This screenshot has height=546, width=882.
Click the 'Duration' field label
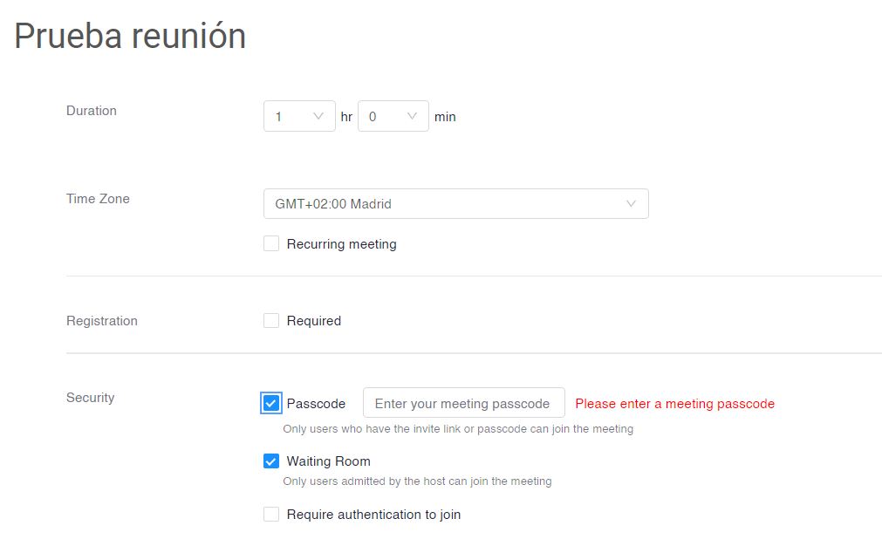click(91, 111)
